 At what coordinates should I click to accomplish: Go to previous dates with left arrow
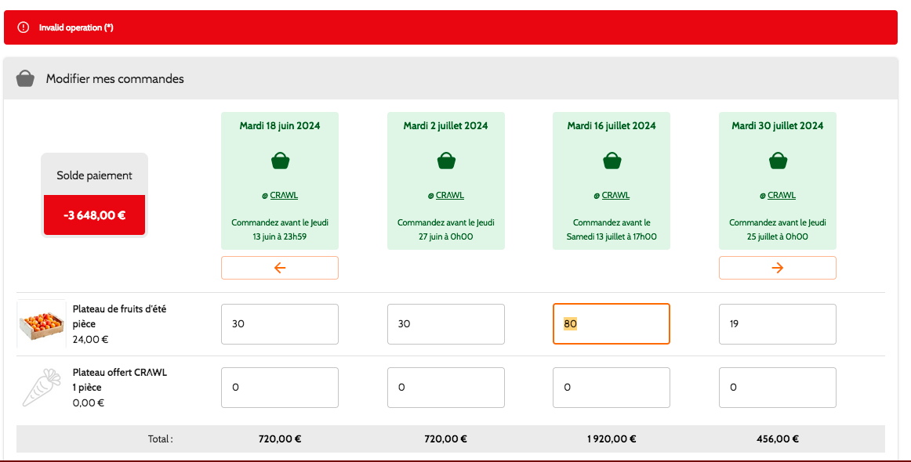[x=280, y=268]
